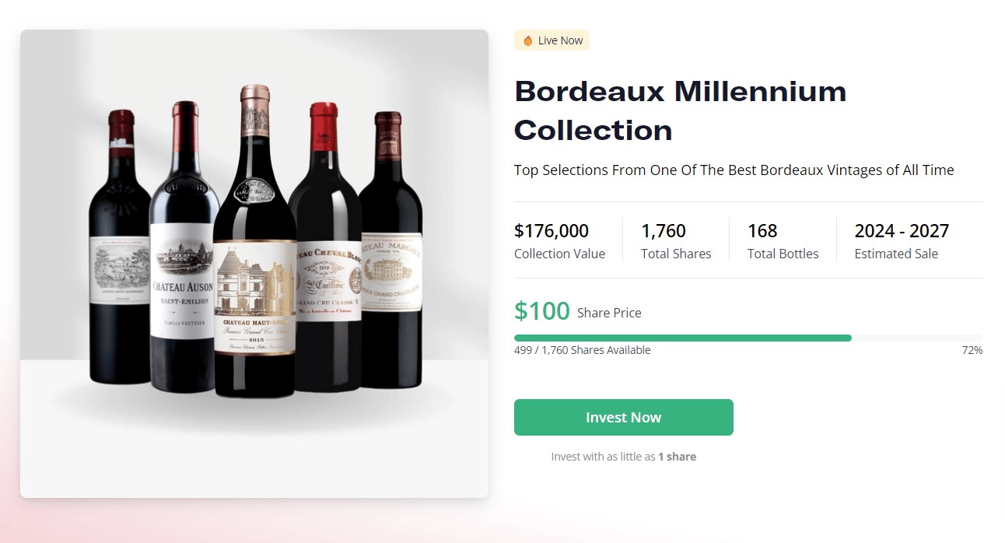The image size is (1005, 543).
Task: Click the shares sold progress bar
Action: tap(748, 338)
